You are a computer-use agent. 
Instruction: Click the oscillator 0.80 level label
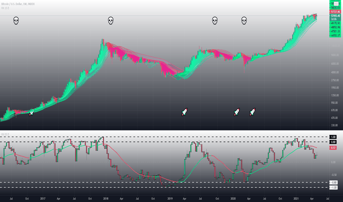(x=333, y=142)
